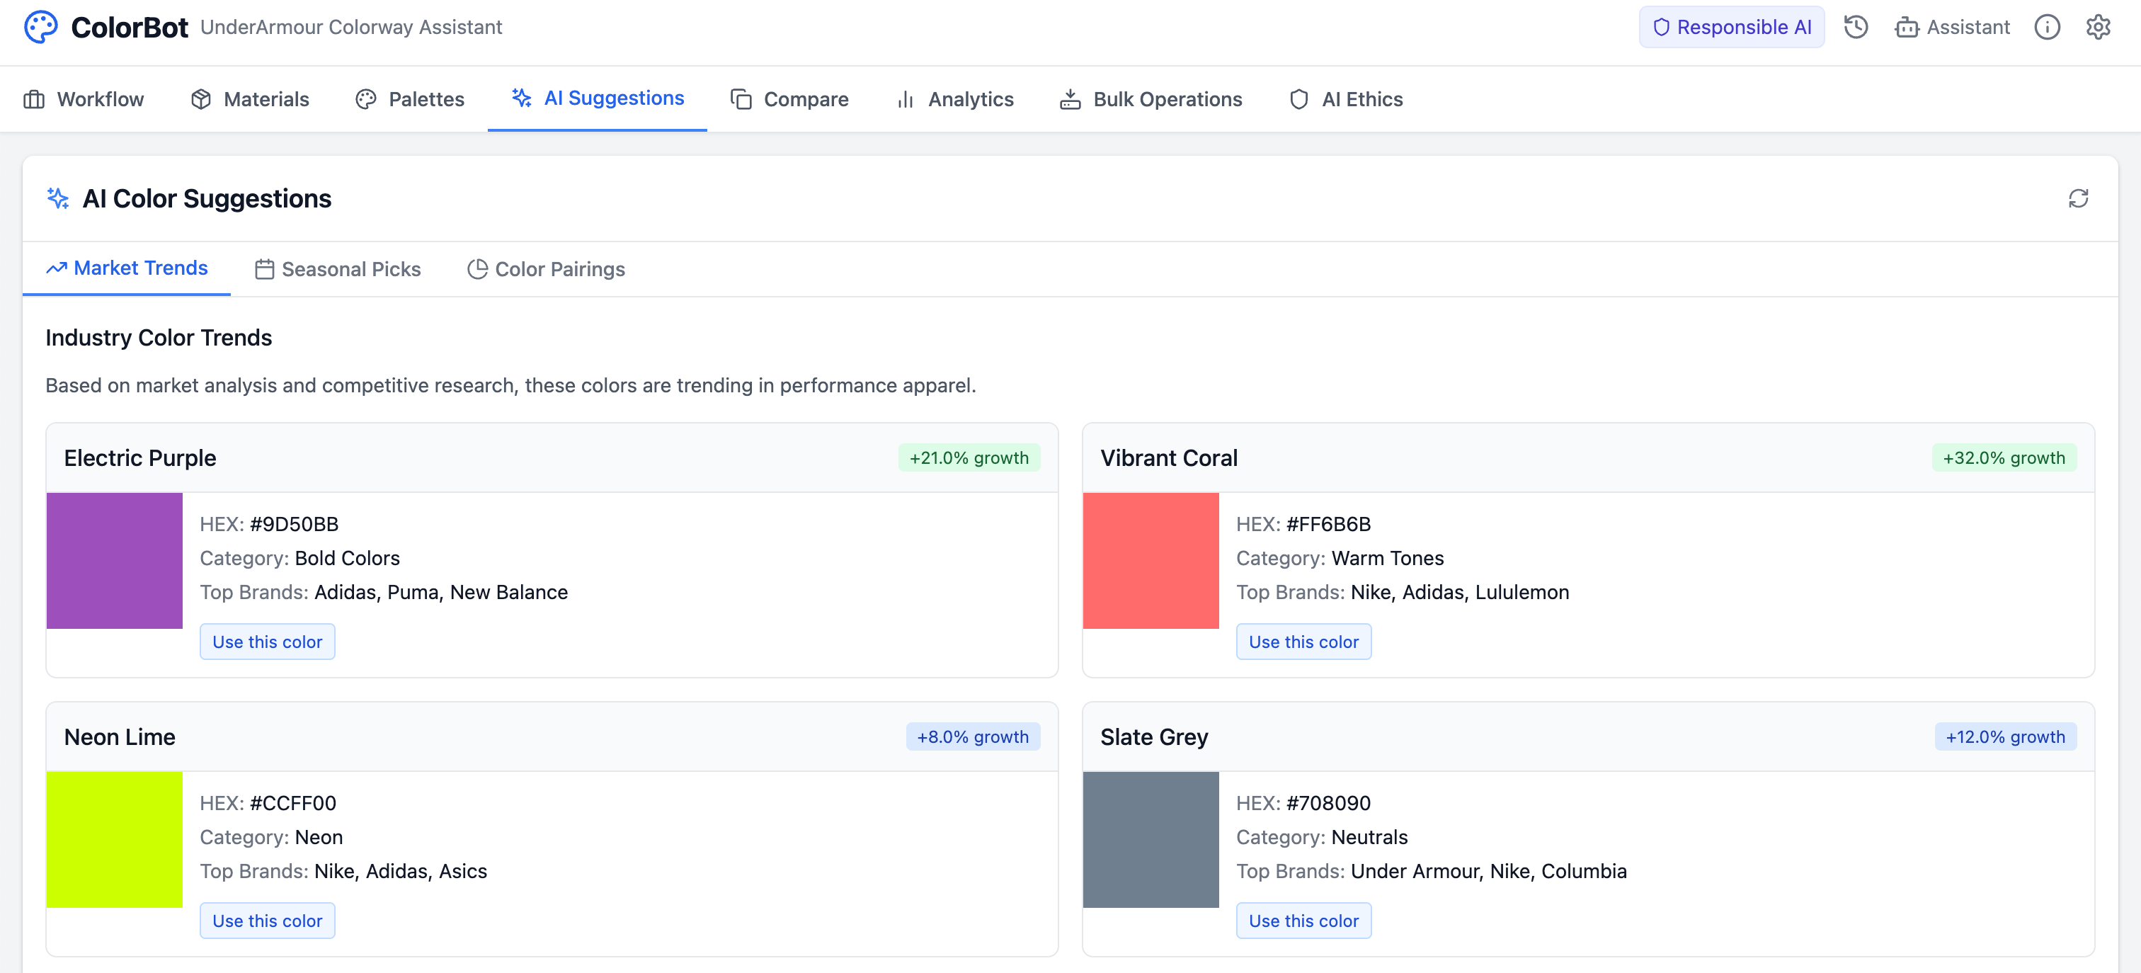The height and width of the screenshot is (973, 2141).
Task: Use this color for Electric Purple
Action: (x=267, y=642)
